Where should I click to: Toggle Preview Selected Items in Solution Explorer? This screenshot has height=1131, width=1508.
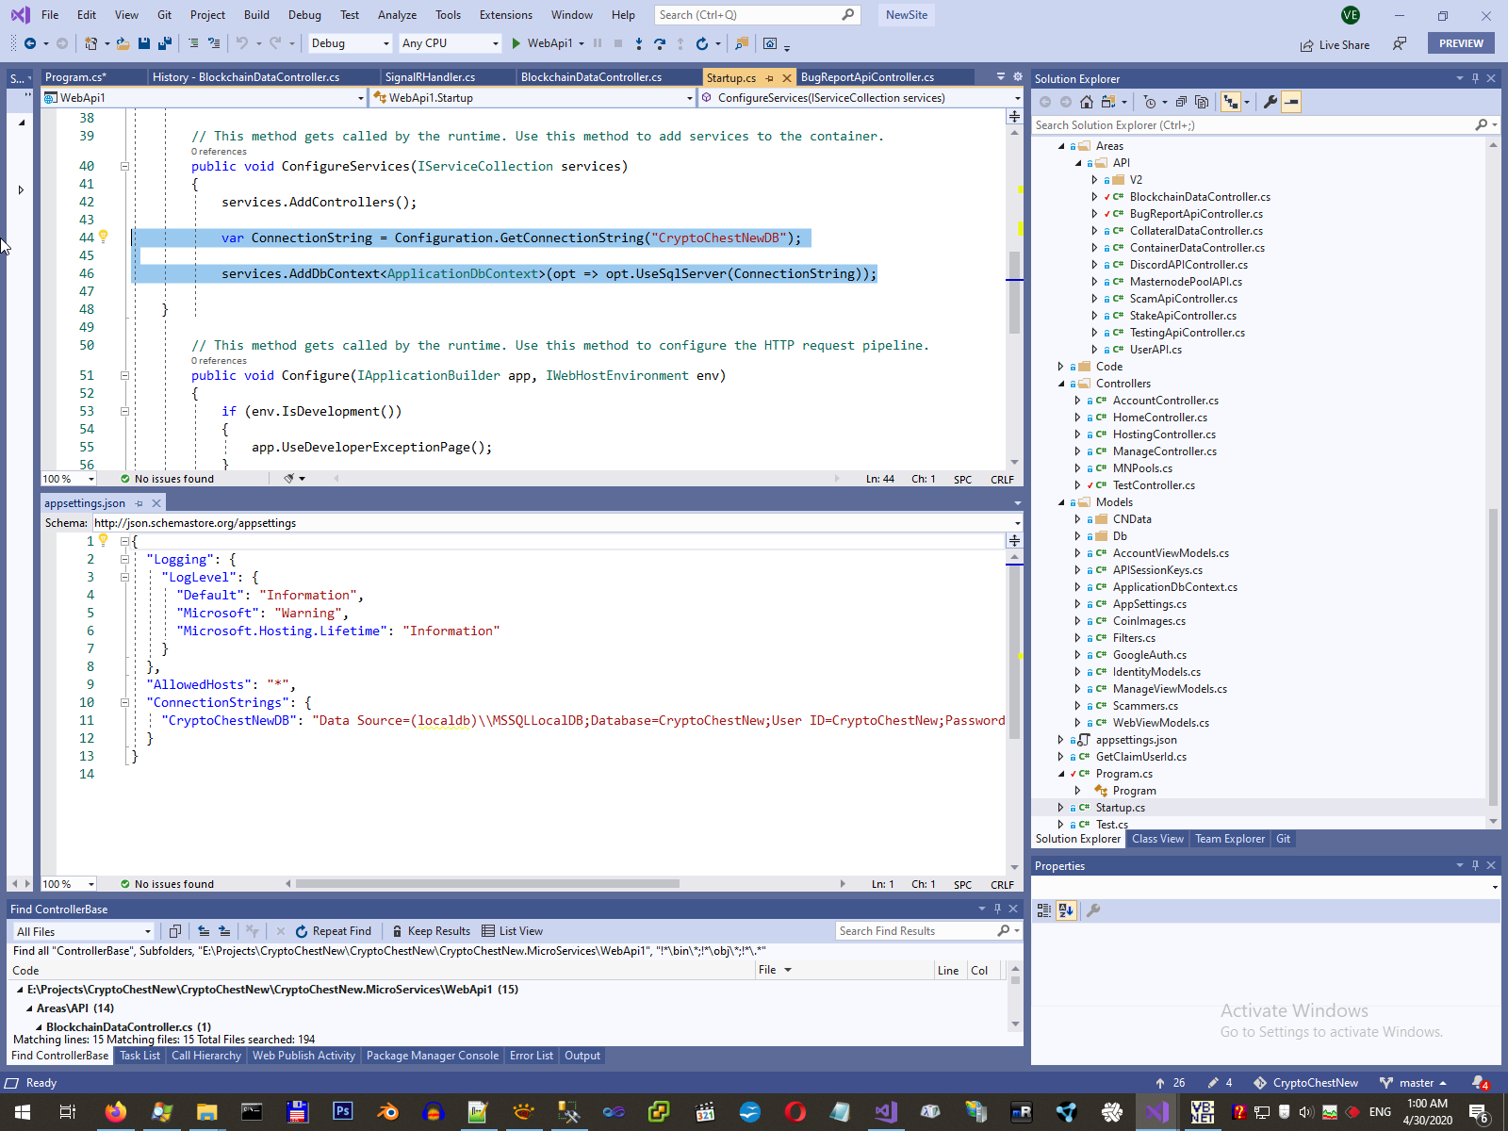coord(1291,102)
